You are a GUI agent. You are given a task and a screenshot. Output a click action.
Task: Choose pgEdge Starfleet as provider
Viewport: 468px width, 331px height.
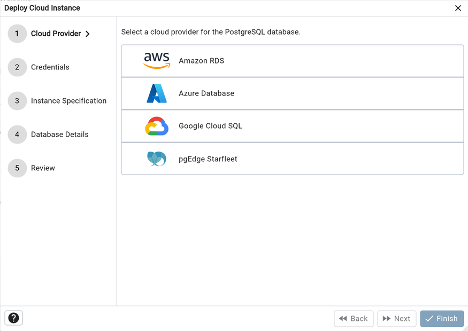[293, 159]
